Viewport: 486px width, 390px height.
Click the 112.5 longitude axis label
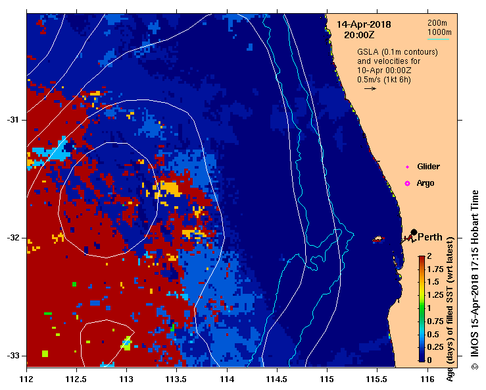[76, 379]
